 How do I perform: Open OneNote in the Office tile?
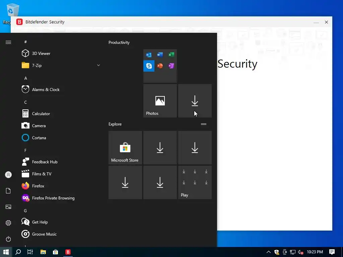[171, 66]
